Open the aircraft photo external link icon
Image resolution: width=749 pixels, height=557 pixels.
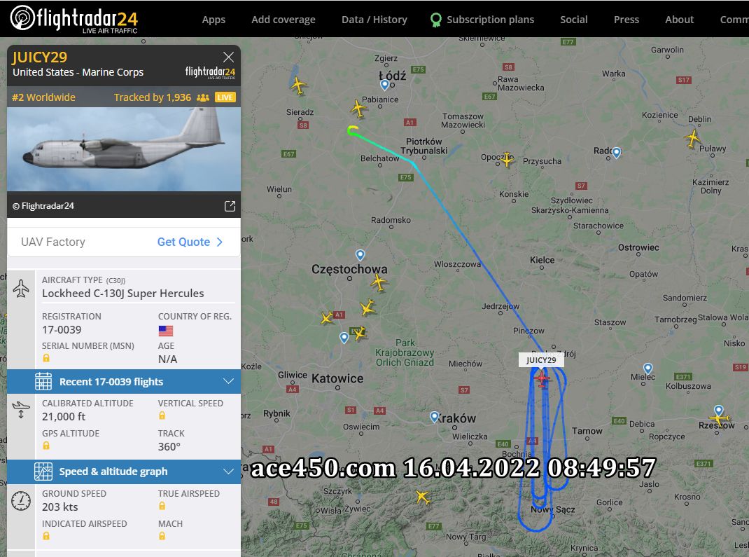[x=230, y=206]
